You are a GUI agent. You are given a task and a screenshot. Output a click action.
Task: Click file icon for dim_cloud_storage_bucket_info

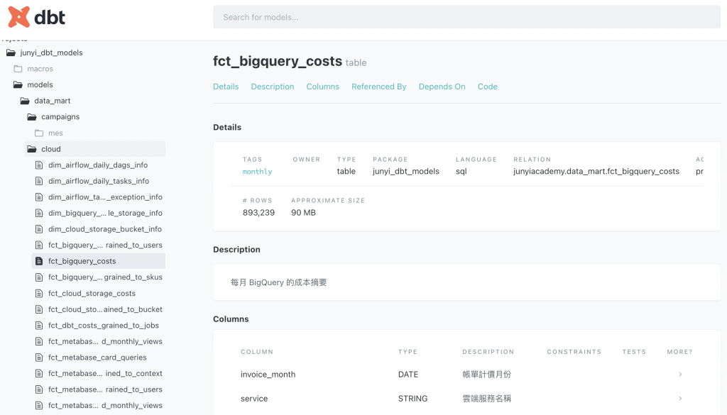pos(39,229)
